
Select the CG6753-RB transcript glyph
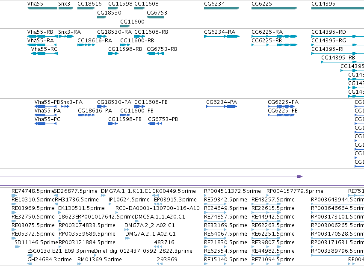[156, 53]
